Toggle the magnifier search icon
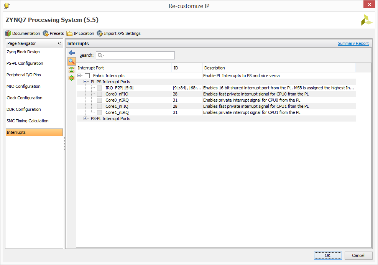Screen dimensions: 378x265 (x=71, y=61)
